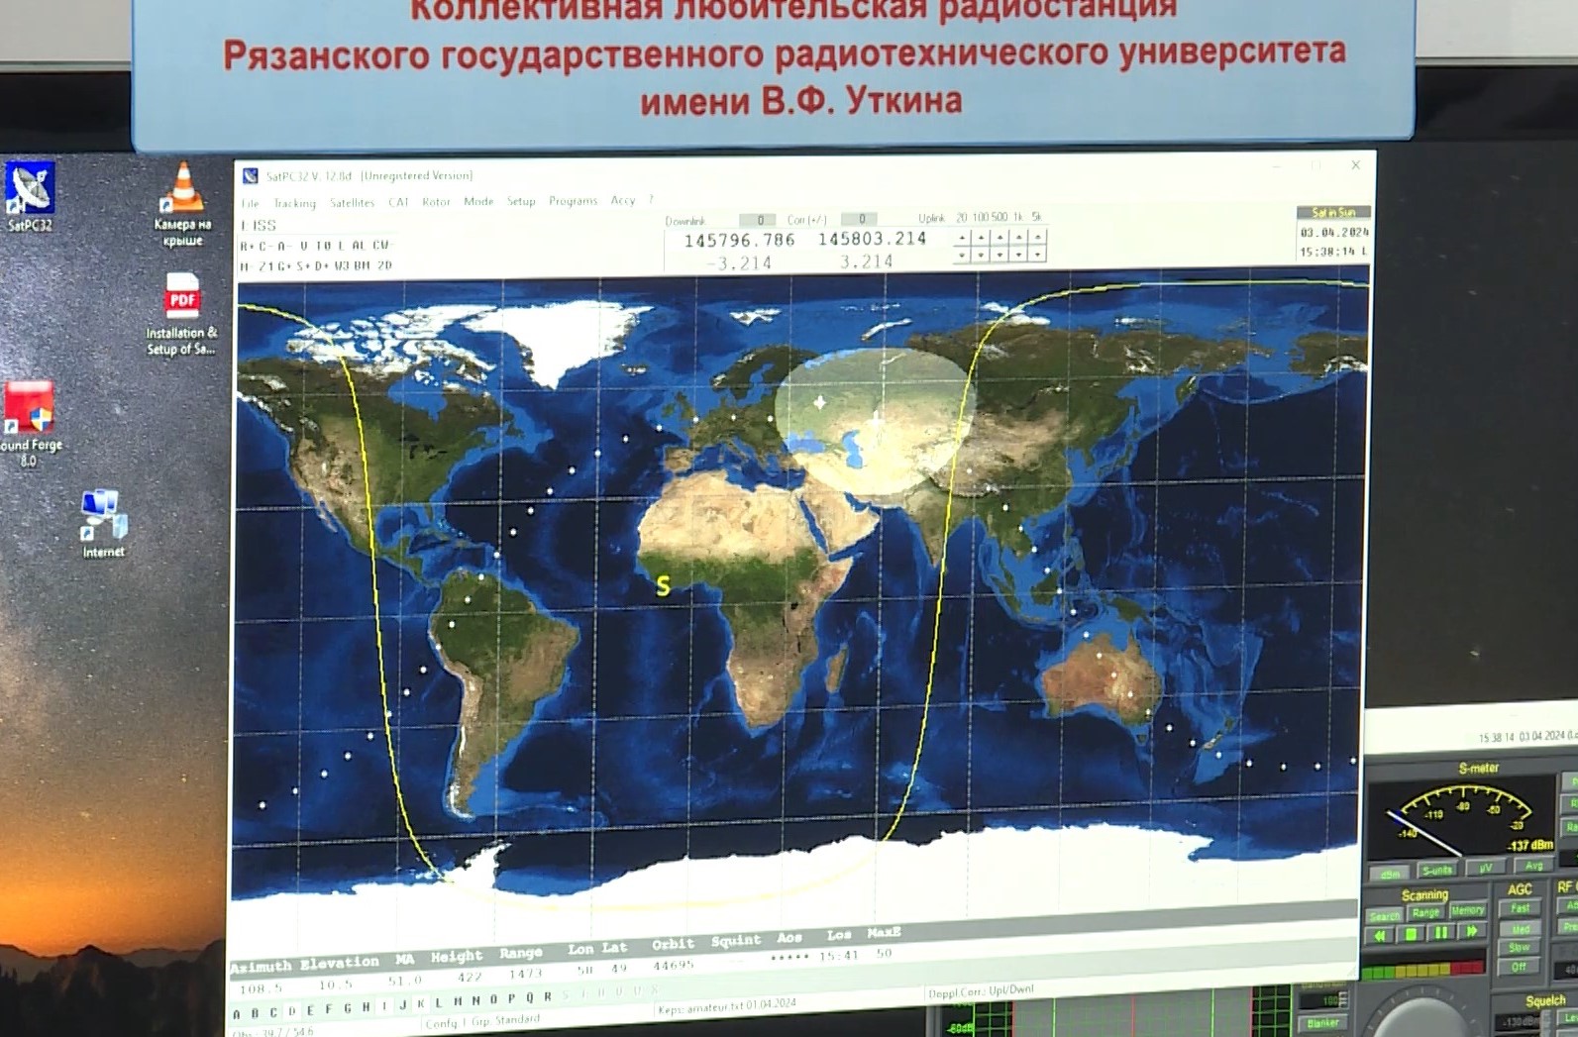Select satellite letter P in the bottom row
The width and height of the screenshot is (1578, 1037).
click(511, 999)
